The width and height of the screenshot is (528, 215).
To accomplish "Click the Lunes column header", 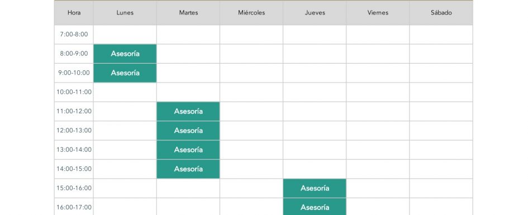I will pos(125,13).
